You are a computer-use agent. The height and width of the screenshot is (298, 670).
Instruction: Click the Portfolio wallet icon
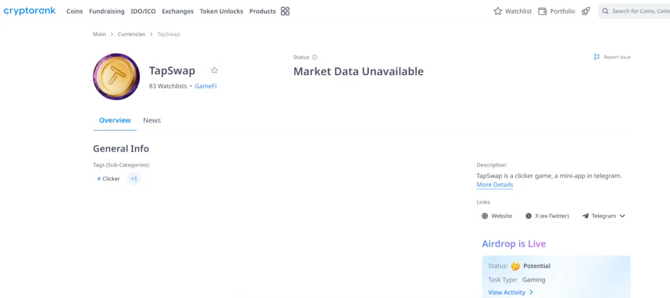pyautogui.click(x=542, y=11)
